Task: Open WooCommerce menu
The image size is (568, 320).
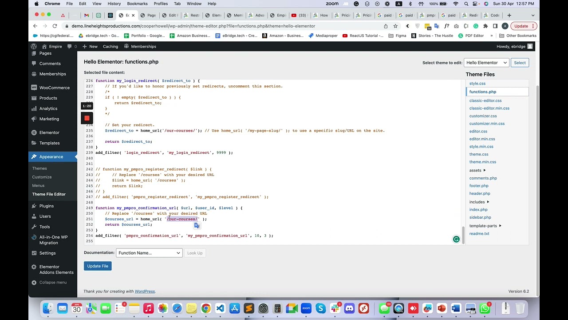Action: [54, 88]
